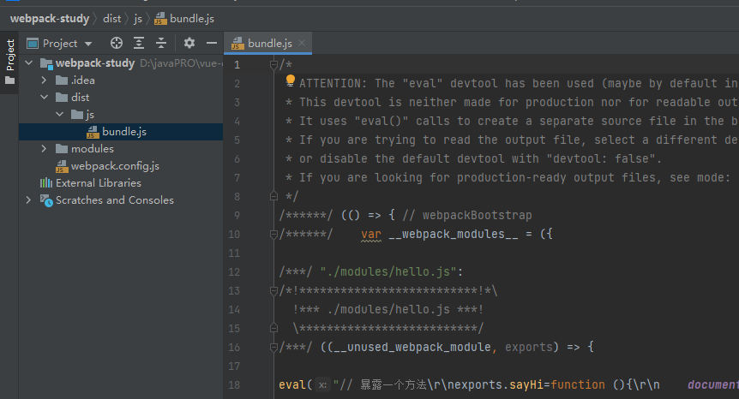Image resolution: width=739 pixels, height=399 pixels.
Task: Click the yellow lightbulb intention icon
Action: (x=290, y=80)
